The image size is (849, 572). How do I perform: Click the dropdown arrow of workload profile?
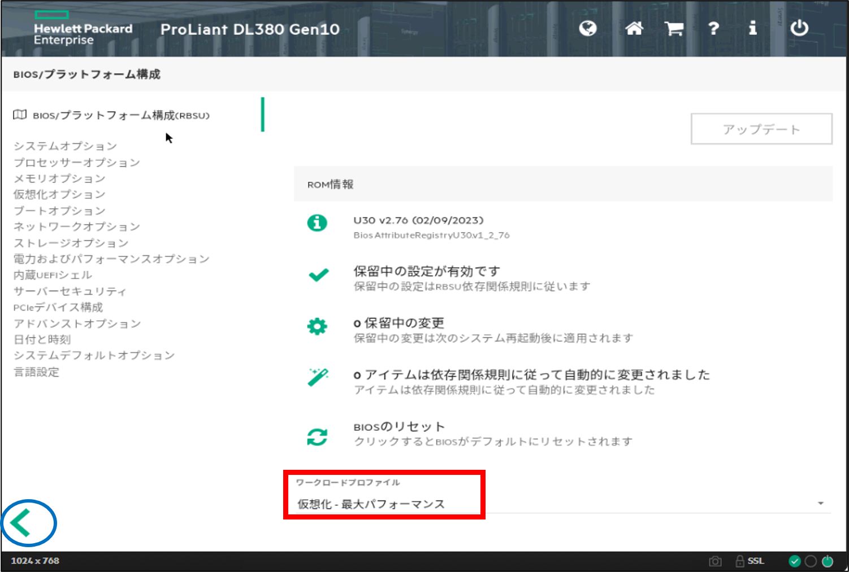click(821, 503)
